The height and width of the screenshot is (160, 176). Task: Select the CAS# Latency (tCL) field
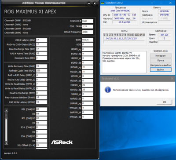(x=42, y=40)
